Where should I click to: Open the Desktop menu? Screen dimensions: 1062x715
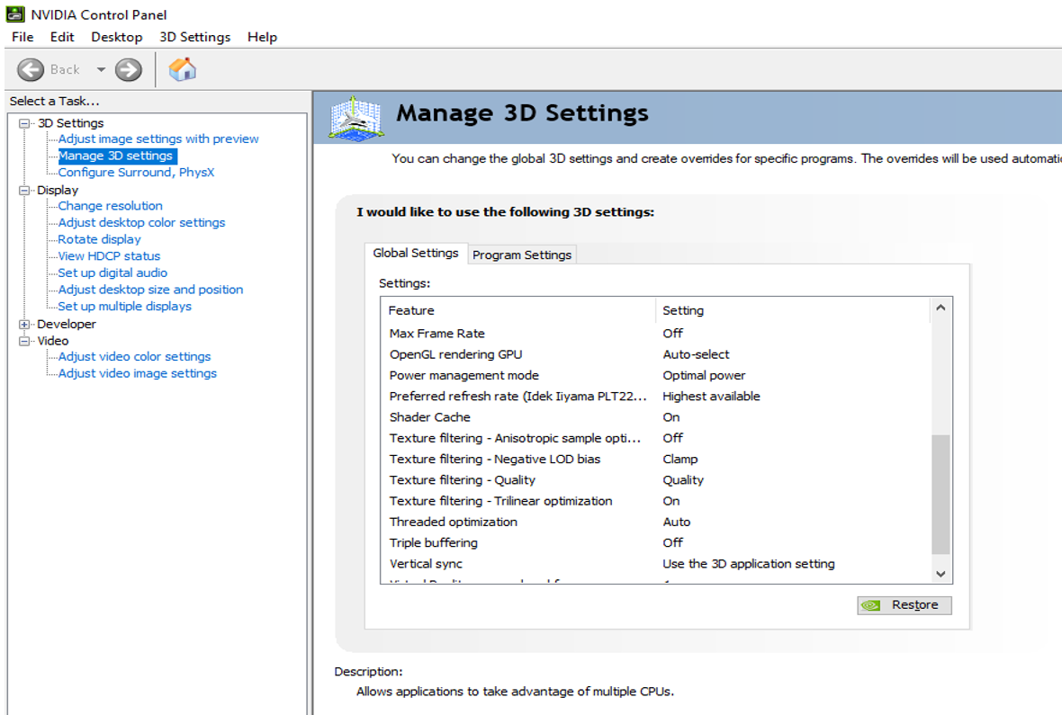coord(116,37)
